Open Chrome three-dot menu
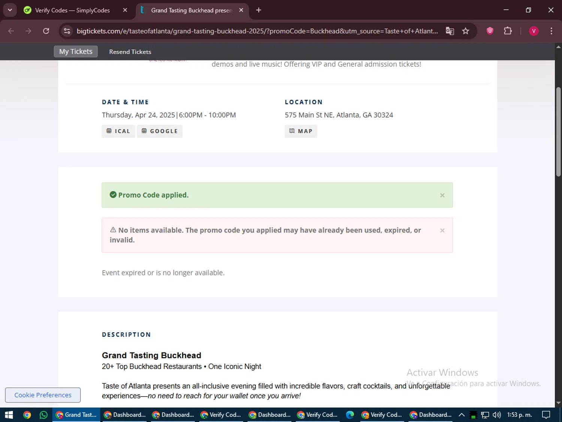The width and height of the screenshot is (562, 422). tap(551, 31)
